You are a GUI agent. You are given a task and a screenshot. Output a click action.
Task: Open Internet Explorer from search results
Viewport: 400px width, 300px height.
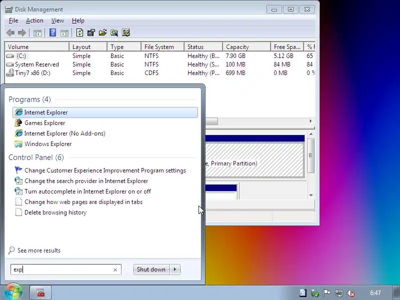click(x=105, y=112)
